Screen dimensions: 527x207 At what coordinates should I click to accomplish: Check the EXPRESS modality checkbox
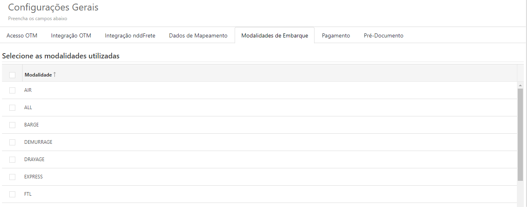click(12, 177)
